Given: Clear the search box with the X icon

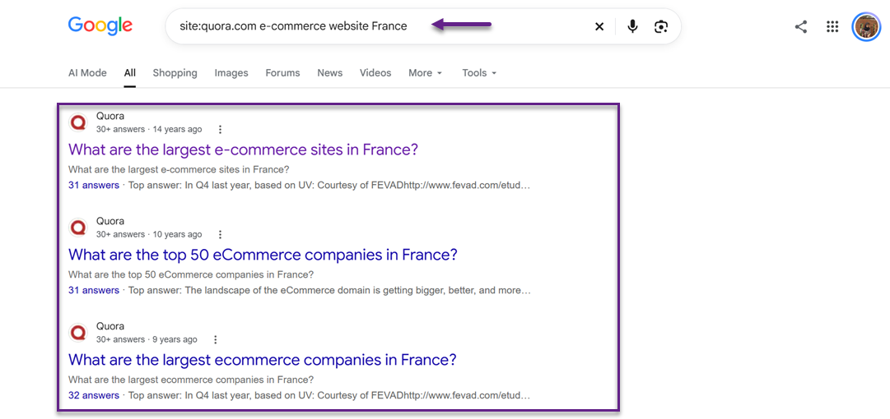Looking at the screenshot, I should [x=599, y=26].
